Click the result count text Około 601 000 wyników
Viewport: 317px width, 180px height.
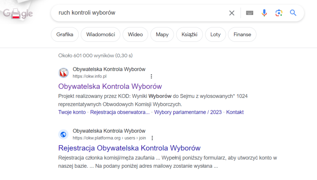(96, 56)
